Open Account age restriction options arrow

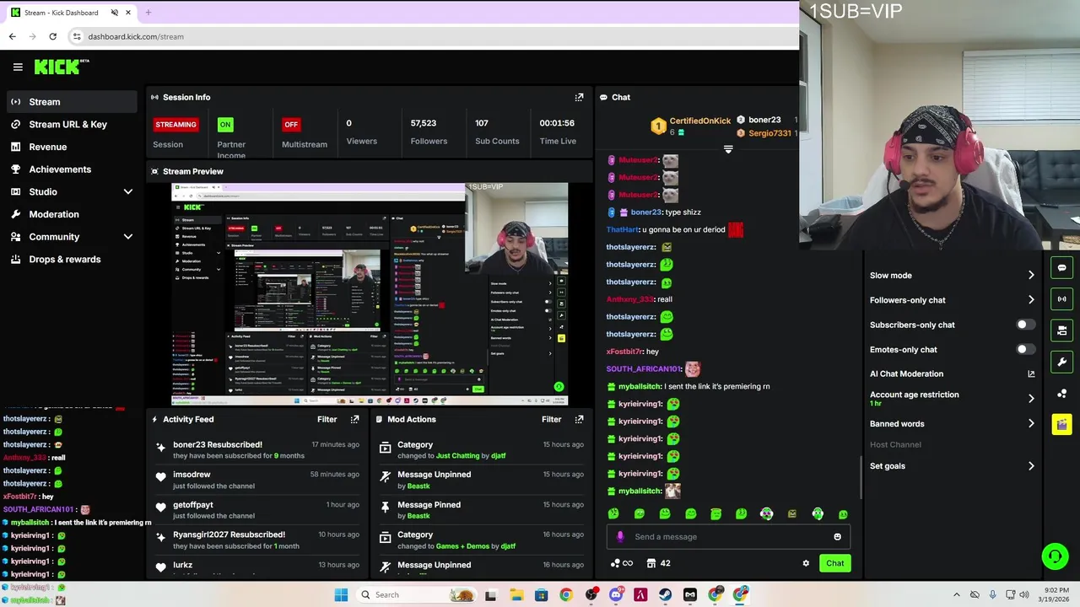pos(1031,399)
